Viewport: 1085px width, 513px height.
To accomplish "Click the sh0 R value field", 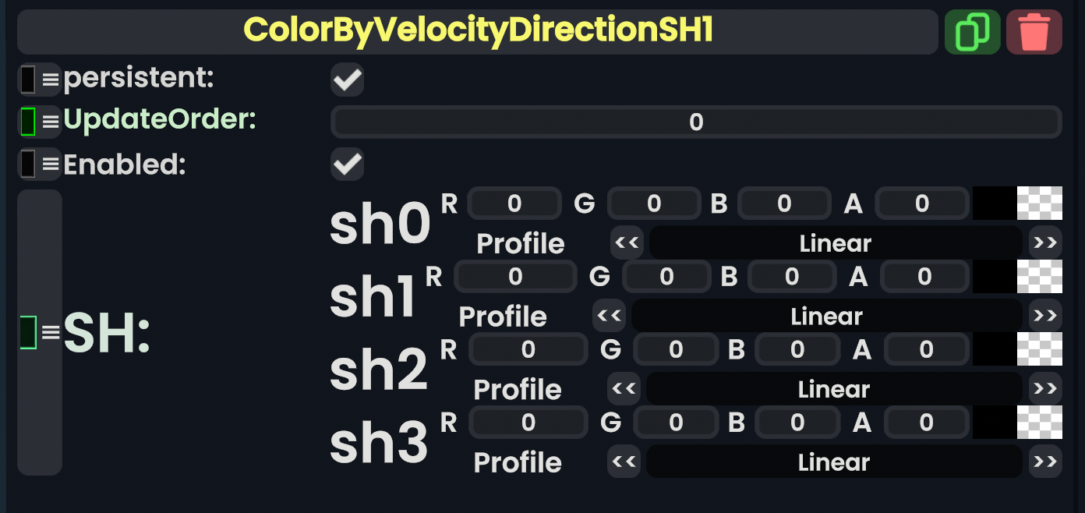I will (514, 203).
